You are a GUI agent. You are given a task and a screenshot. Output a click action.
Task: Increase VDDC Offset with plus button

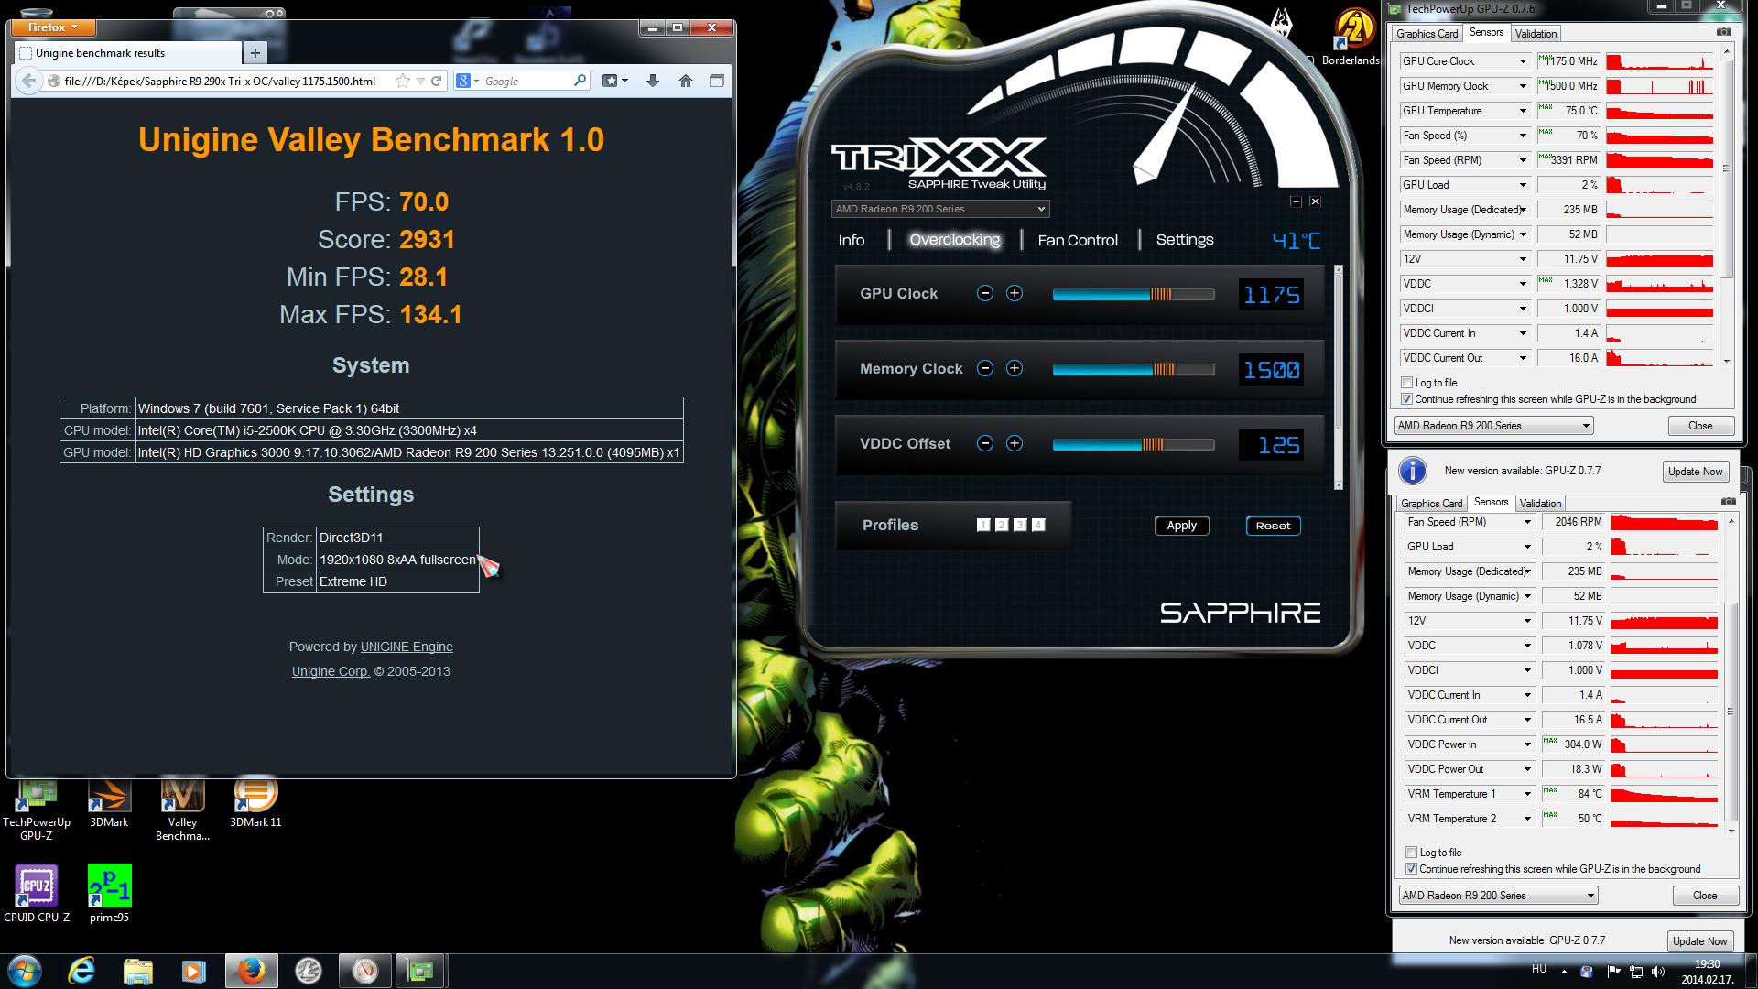click(1015, 443)
